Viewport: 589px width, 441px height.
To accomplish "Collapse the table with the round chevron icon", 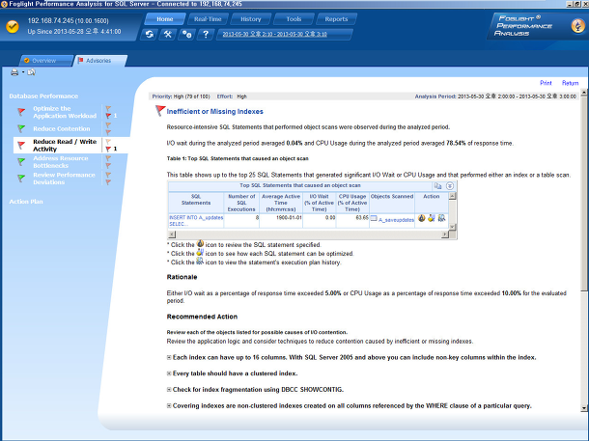I will coord(450,186).
